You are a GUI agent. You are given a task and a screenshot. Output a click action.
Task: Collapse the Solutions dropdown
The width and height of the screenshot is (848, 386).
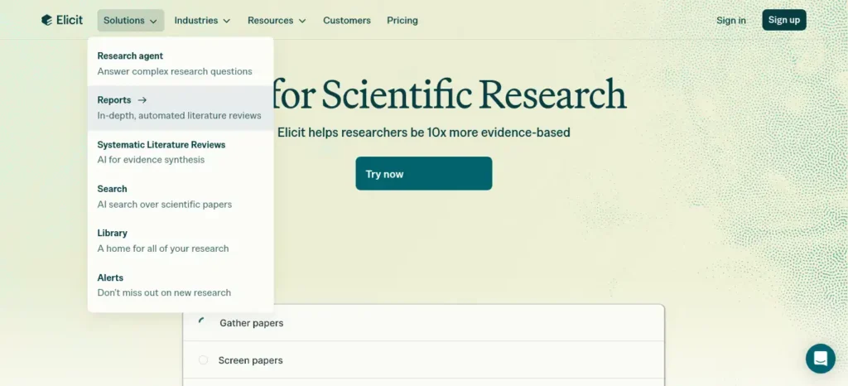(x=130, y=21)
